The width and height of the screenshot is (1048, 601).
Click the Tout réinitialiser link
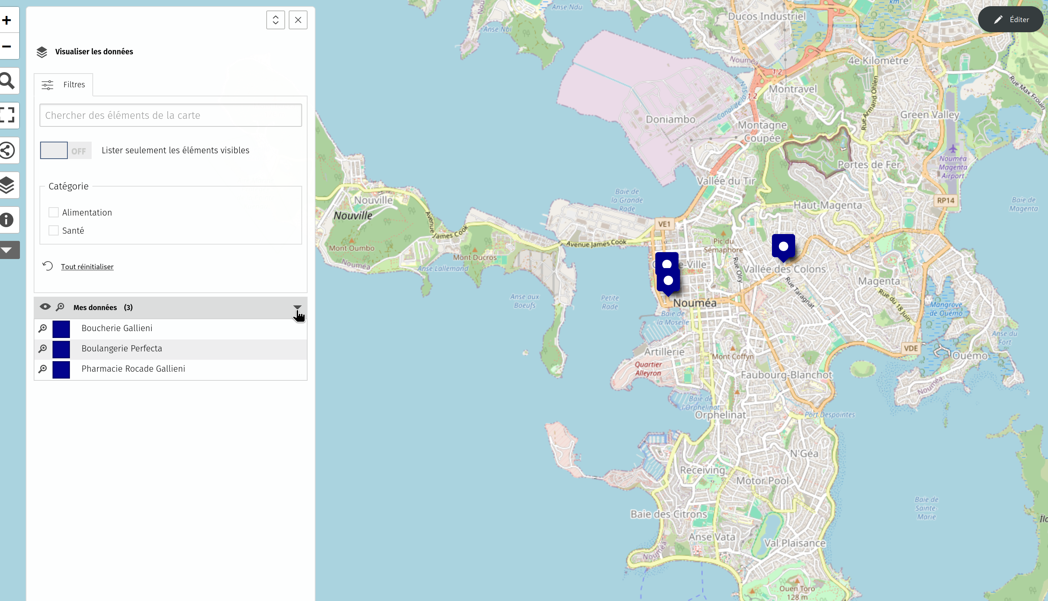[x=87, y=267]
